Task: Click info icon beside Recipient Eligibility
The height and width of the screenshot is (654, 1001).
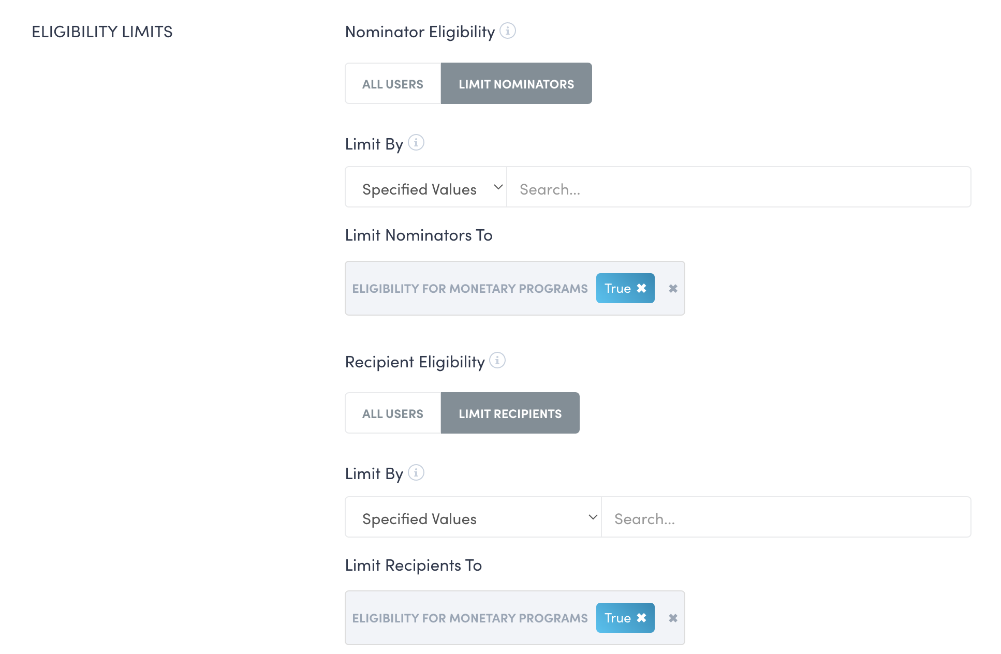Action: 497,360
